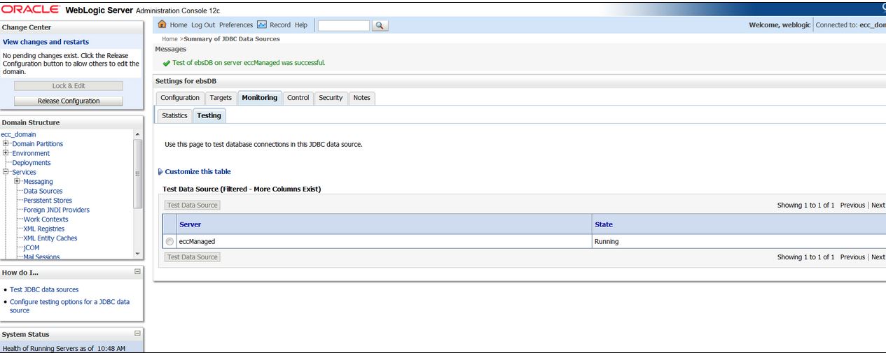Collapse the System Status panel

pos(137,333)
